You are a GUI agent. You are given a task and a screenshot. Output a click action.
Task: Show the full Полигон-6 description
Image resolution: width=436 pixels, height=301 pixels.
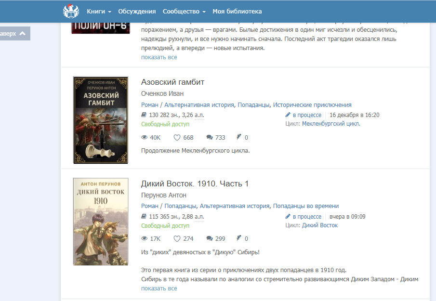(159, 57)
